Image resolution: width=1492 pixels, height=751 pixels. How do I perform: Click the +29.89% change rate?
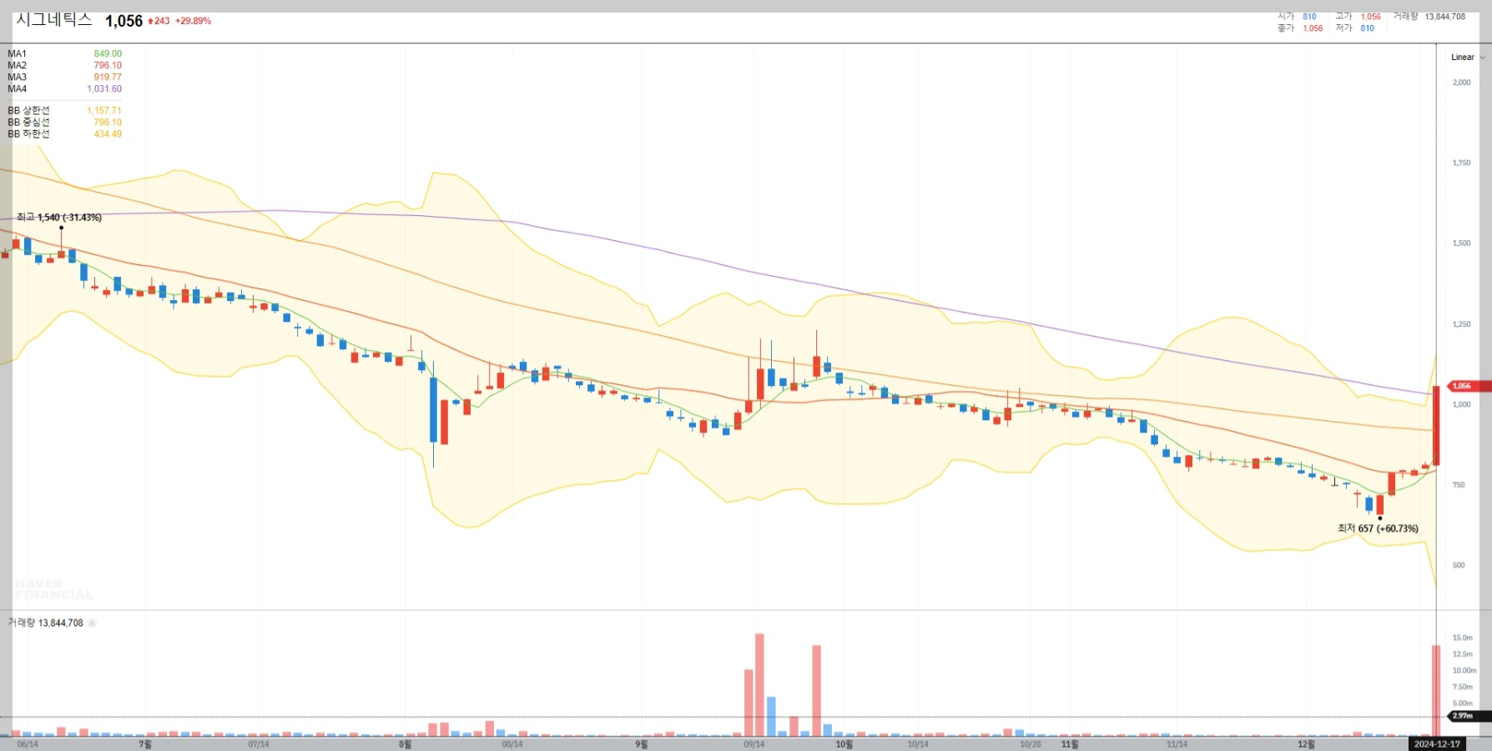pyautogui.click(x=193, y=21)
